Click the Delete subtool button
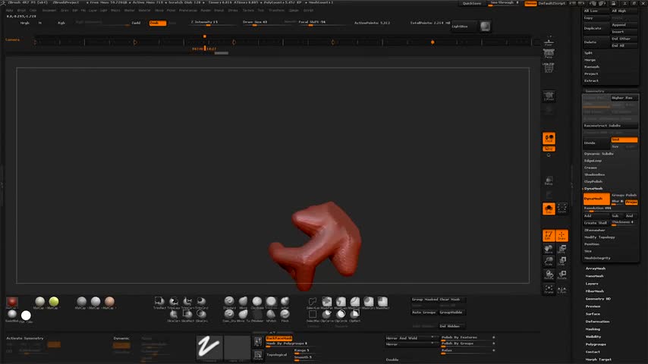648x364 pixels. click(596, 42)
